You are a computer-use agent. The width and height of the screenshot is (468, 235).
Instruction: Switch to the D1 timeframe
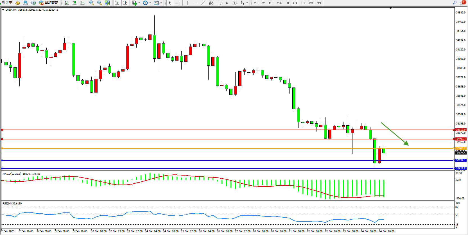(x=303, y=3)
